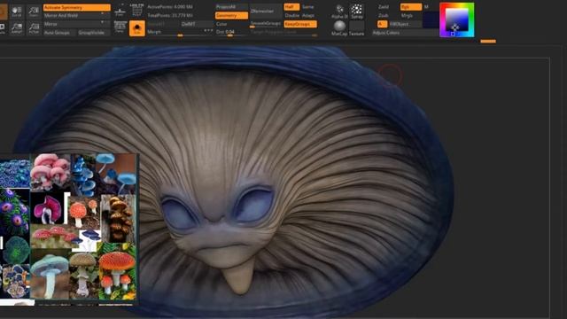Image resolution: width=567 pixels, height=319 pixels.
Task: Toggle Half in ZRemesher options
Action: [x=291, y=7]
